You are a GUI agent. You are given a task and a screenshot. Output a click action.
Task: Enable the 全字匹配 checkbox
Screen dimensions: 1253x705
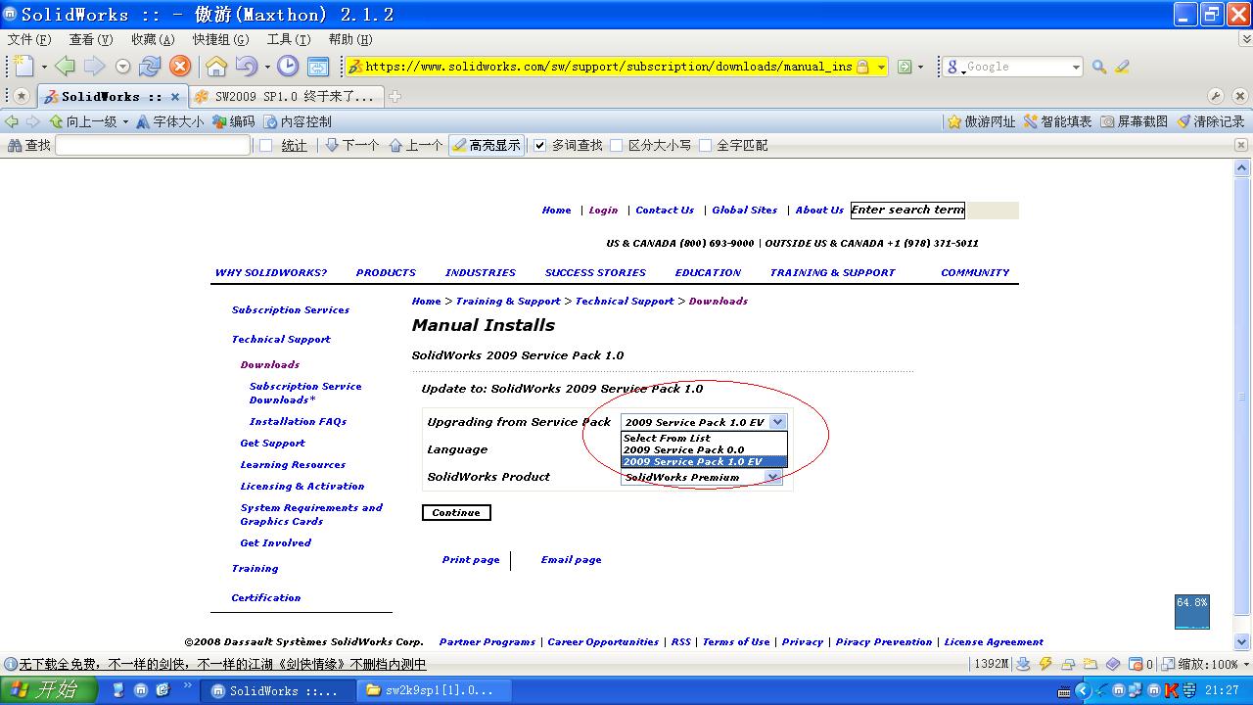tap(704, 145)
